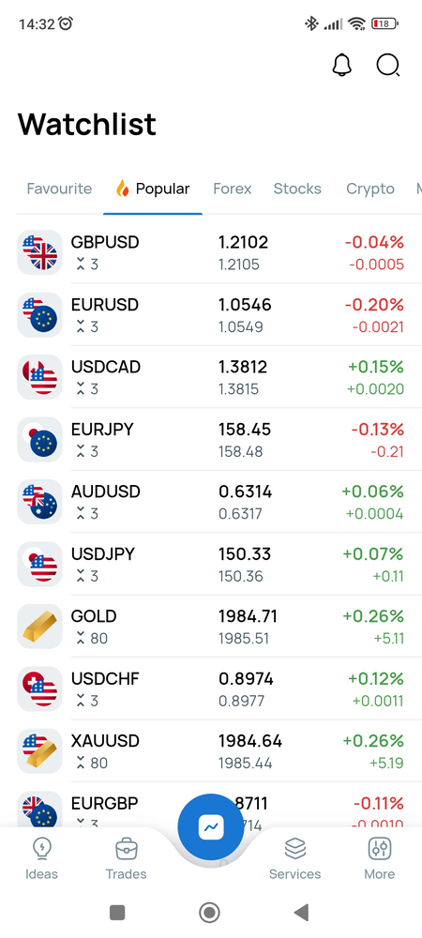422x938 pixels.
Task: Open the Crypto tab
Action: [370, 189]
